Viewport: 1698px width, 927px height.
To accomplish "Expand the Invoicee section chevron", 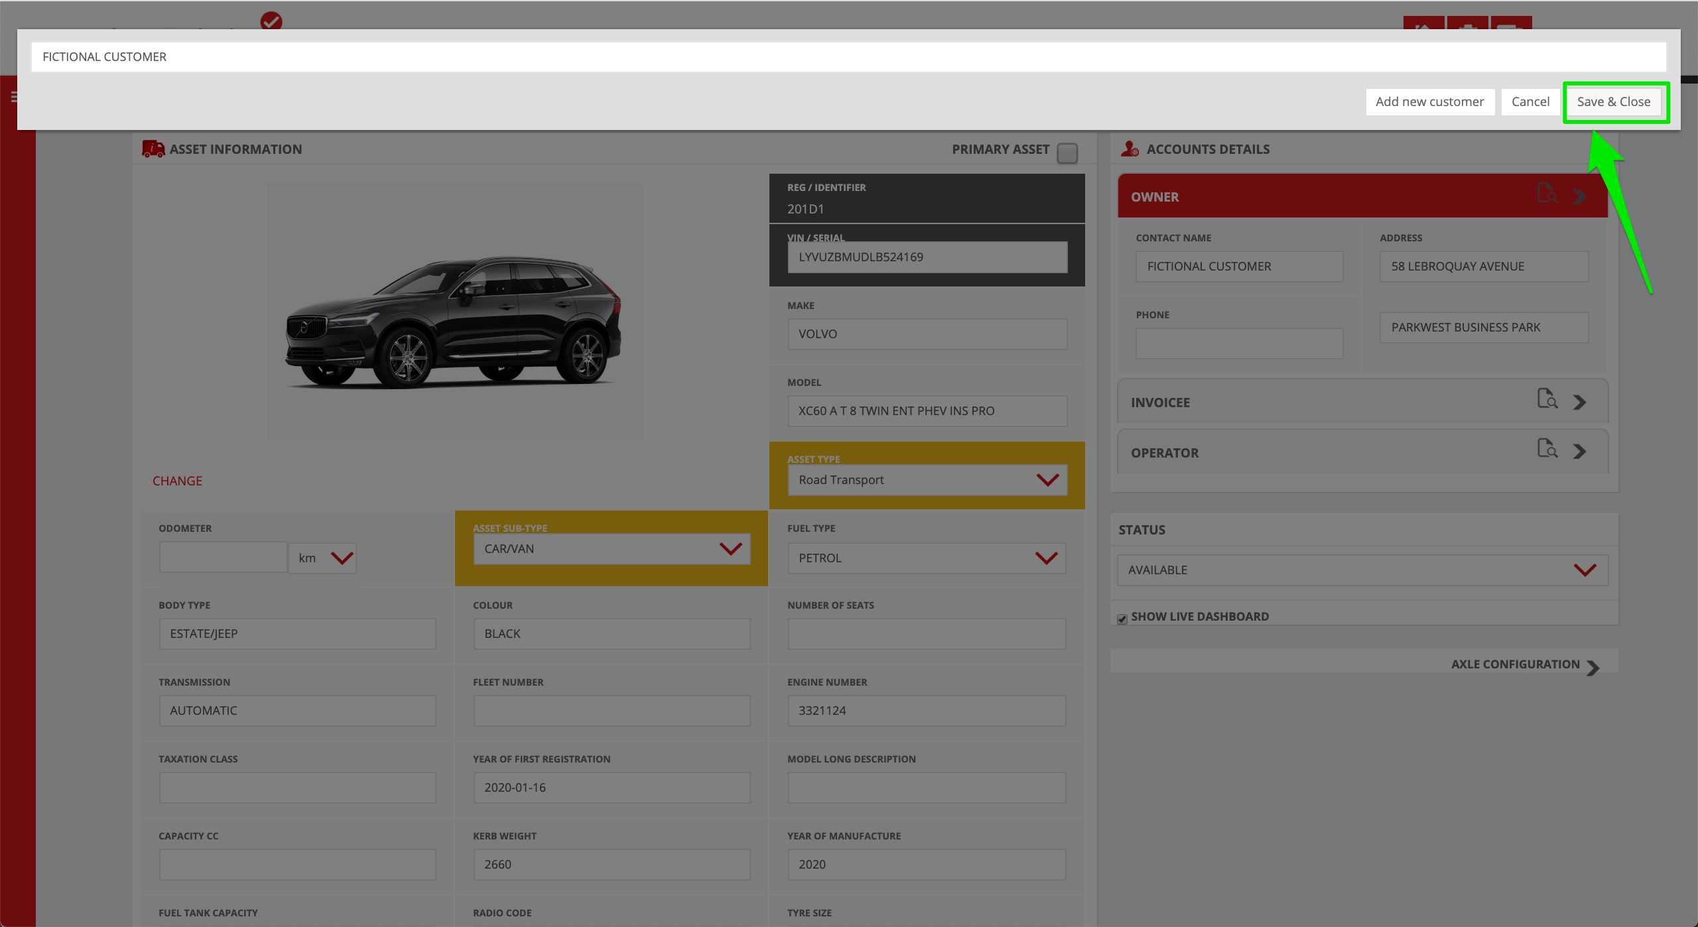I will (1580, 402).
